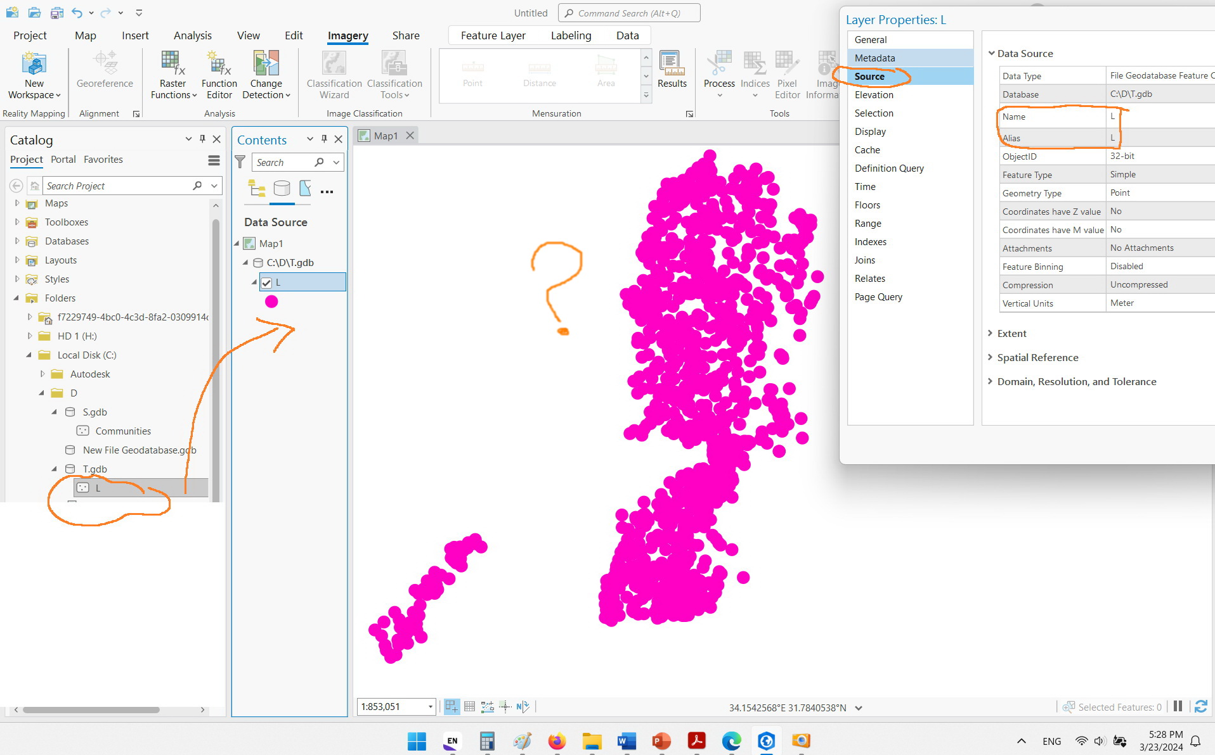Screen dimensions: 1215x755
Task: Collapse the T.gdb geodatabase node
Action: (55, 469)
